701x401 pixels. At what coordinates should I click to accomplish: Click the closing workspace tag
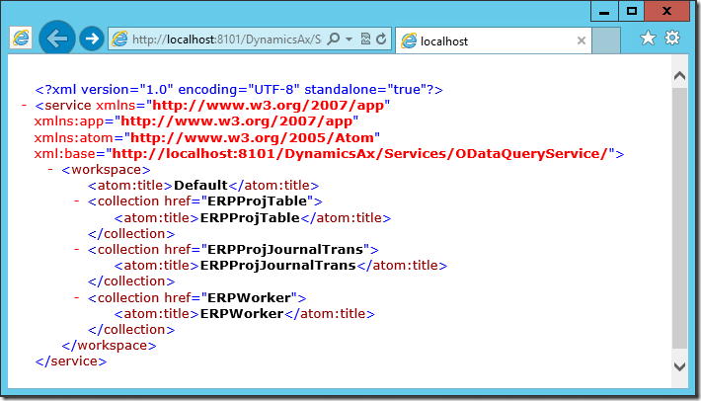[x=109, y=346]
